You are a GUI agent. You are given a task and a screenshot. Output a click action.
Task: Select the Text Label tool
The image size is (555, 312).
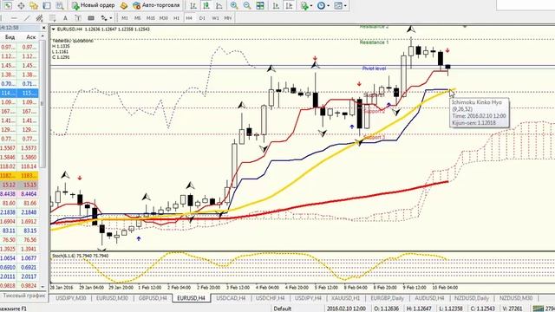point(78,18)
